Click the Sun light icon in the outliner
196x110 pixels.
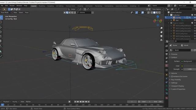(174, 20)
